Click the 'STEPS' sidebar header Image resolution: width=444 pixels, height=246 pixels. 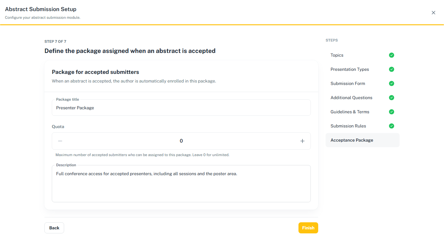point(332,40)
